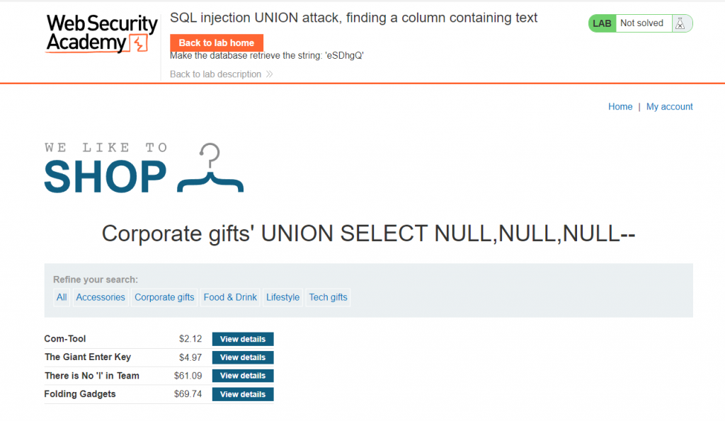View details for There is No 'I' in Team
Image resolution: width=725 pixels, height=421 pixels.
[242, 376]
